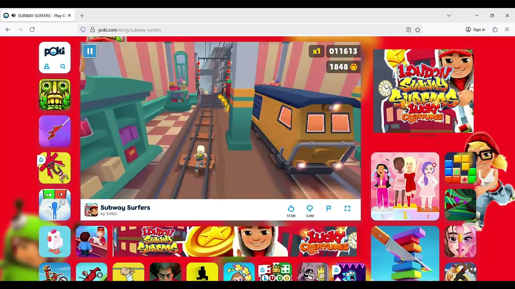
Task: Select the Subway Surfers browser tab
Action: 37,16
